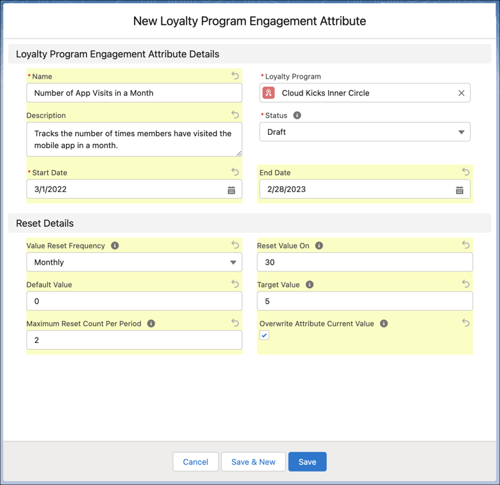Click the Description text area
Viewport: 500px width, 485px height.
coord(134,139)
